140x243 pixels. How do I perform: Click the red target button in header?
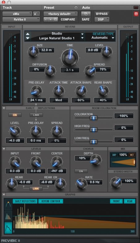136,14
